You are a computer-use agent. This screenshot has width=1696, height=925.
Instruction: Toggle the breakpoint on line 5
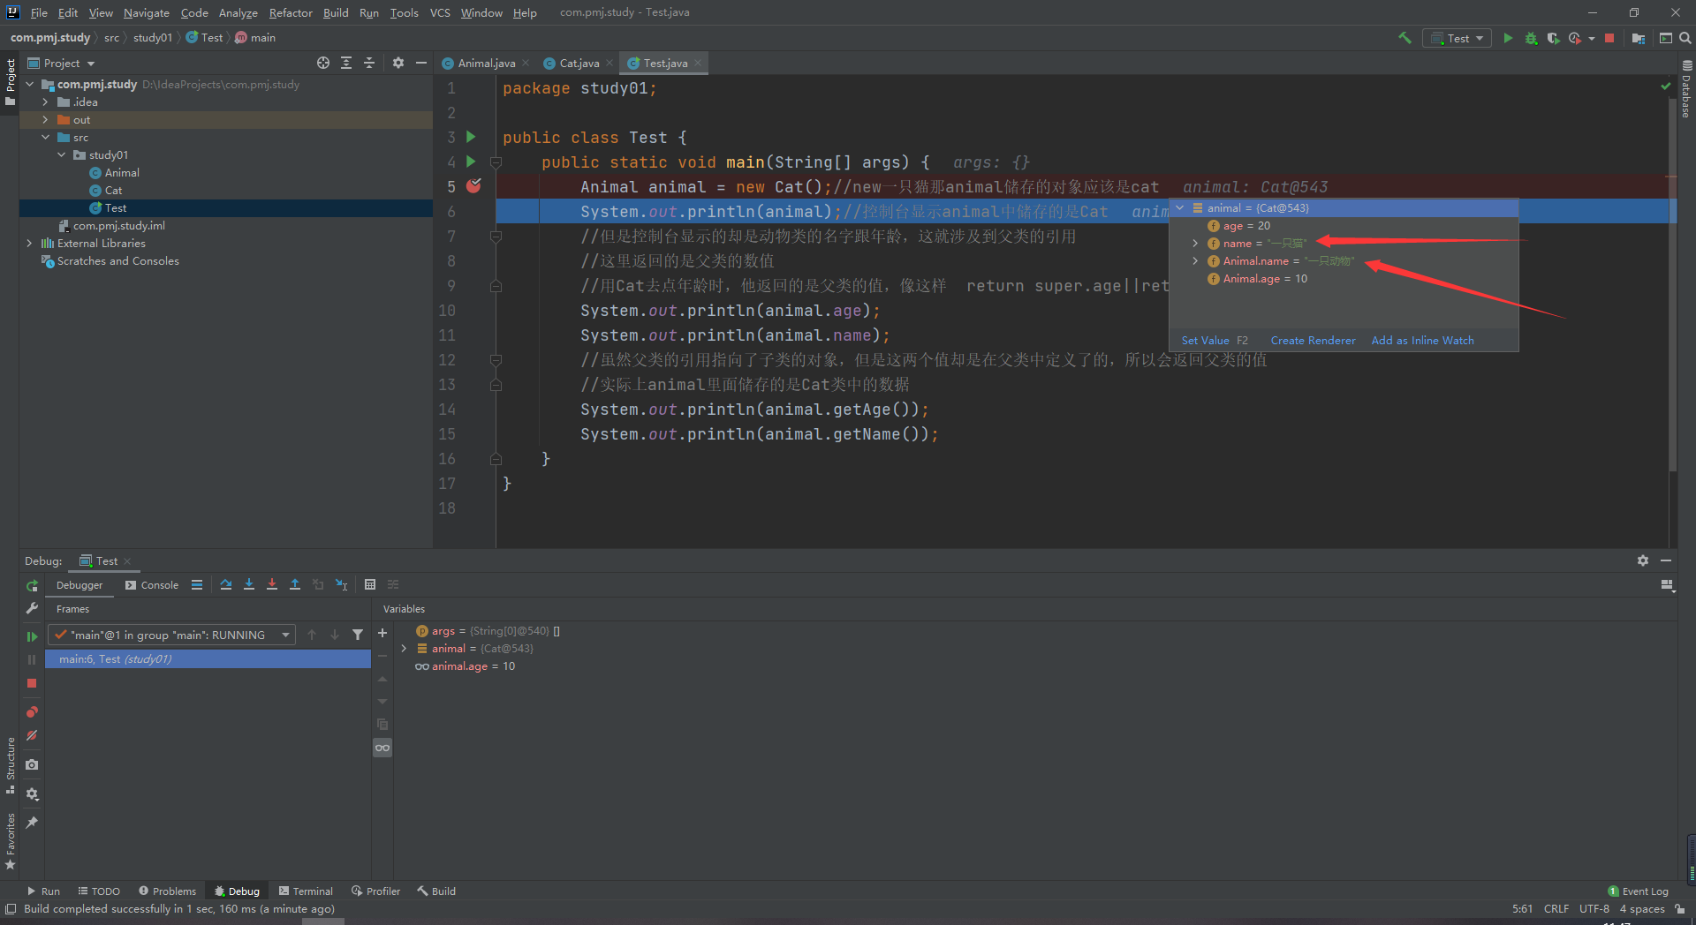(473, 186)
